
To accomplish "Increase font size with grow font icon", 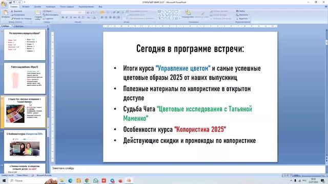I will [88, 12].
